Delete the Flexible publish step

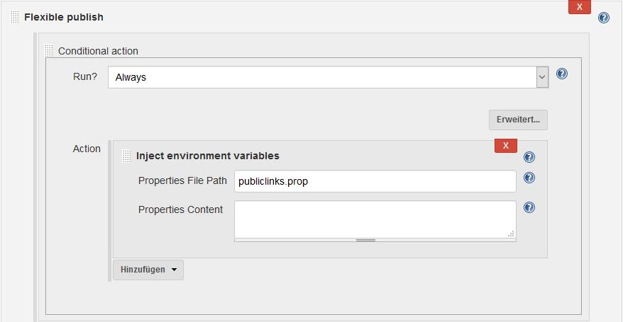579,7
